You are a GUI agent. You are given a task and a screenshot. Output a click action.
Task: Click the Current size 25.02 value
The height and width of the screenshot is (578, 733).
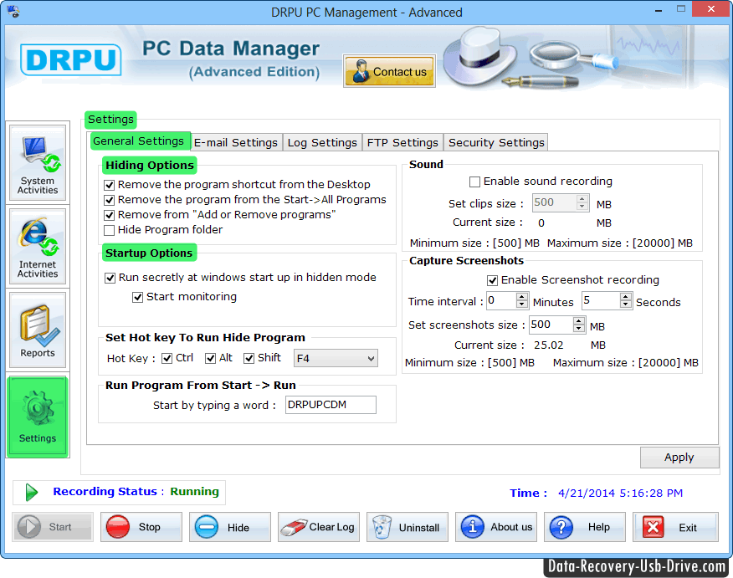click(548, 345)
